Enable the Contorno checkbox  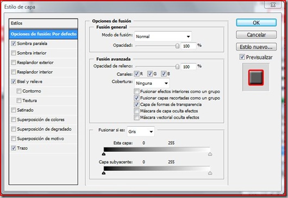point(18,91)
